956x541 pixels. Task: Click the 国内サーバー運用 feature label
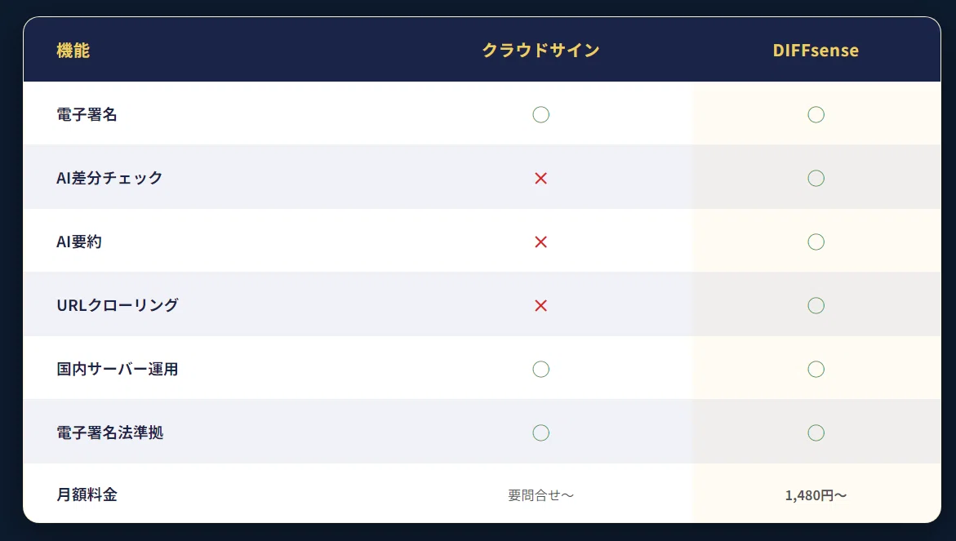click(x=117, y=369)
